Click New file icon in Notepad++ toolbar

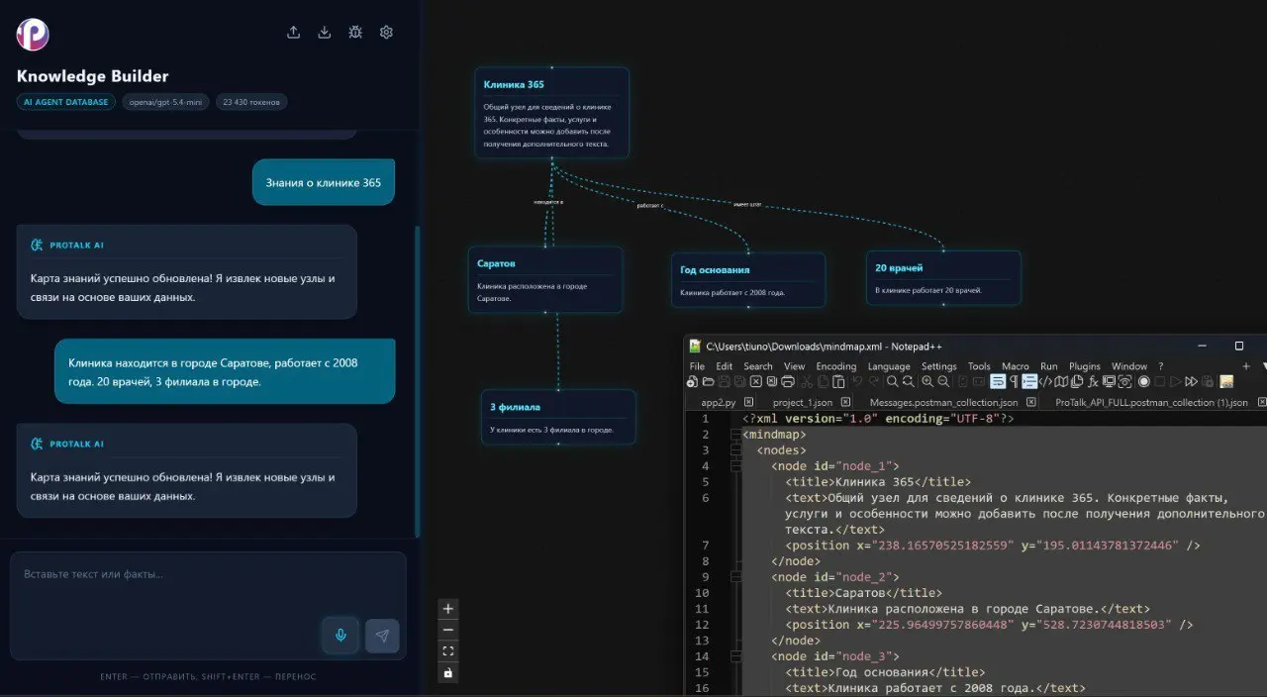click(692, 381)
